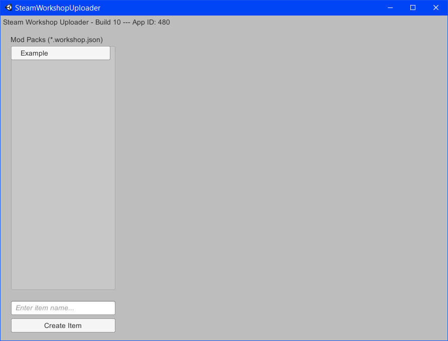Select the Example mod pack
Viewport: 448px width, 341px height.
click(61, 53)
